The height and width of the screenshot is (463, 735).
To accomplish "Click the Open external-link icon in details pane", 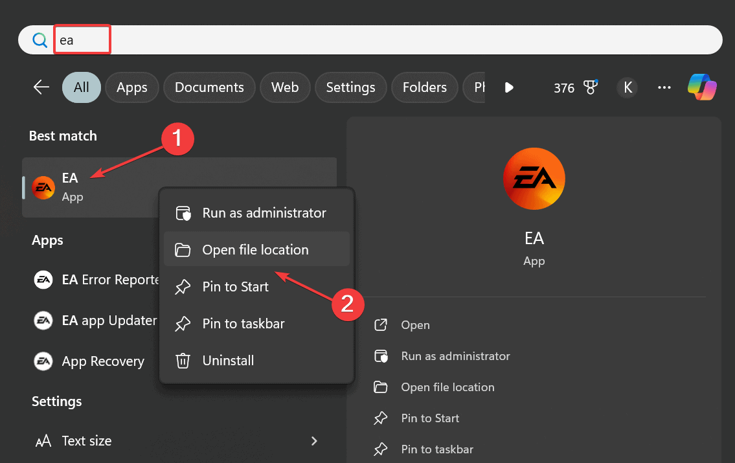I will coord(381,325).
